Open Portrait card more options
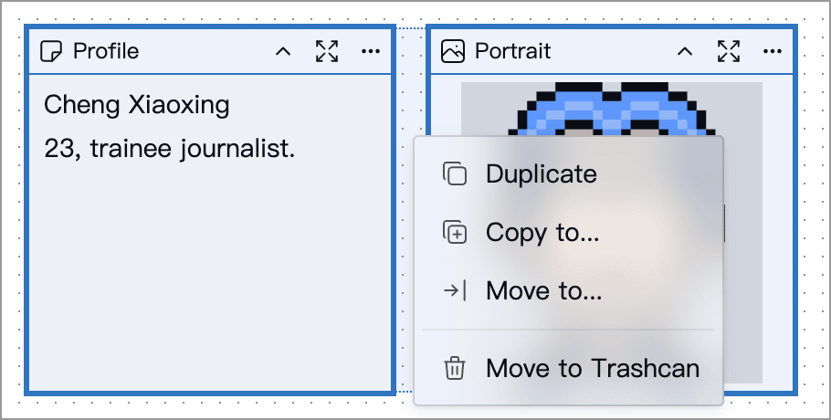The height and width of the screenshot is (420, 831). pyautogui.click(x=773, y=51)
